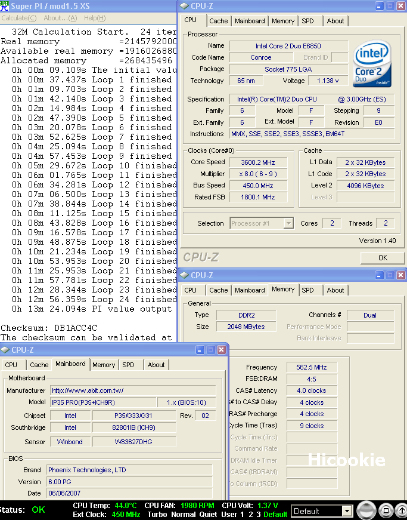The width and height of the screenshot is (407, 520).
Task: Select CPU tab in CPU-Z Memory window
Action: pos(190,290)
